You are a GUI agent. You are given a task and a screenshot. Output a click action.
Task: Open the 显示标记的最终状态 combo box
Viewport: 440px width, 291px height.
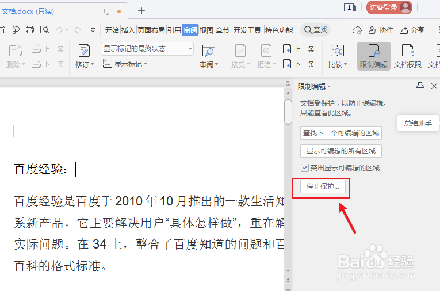point(147,49)
